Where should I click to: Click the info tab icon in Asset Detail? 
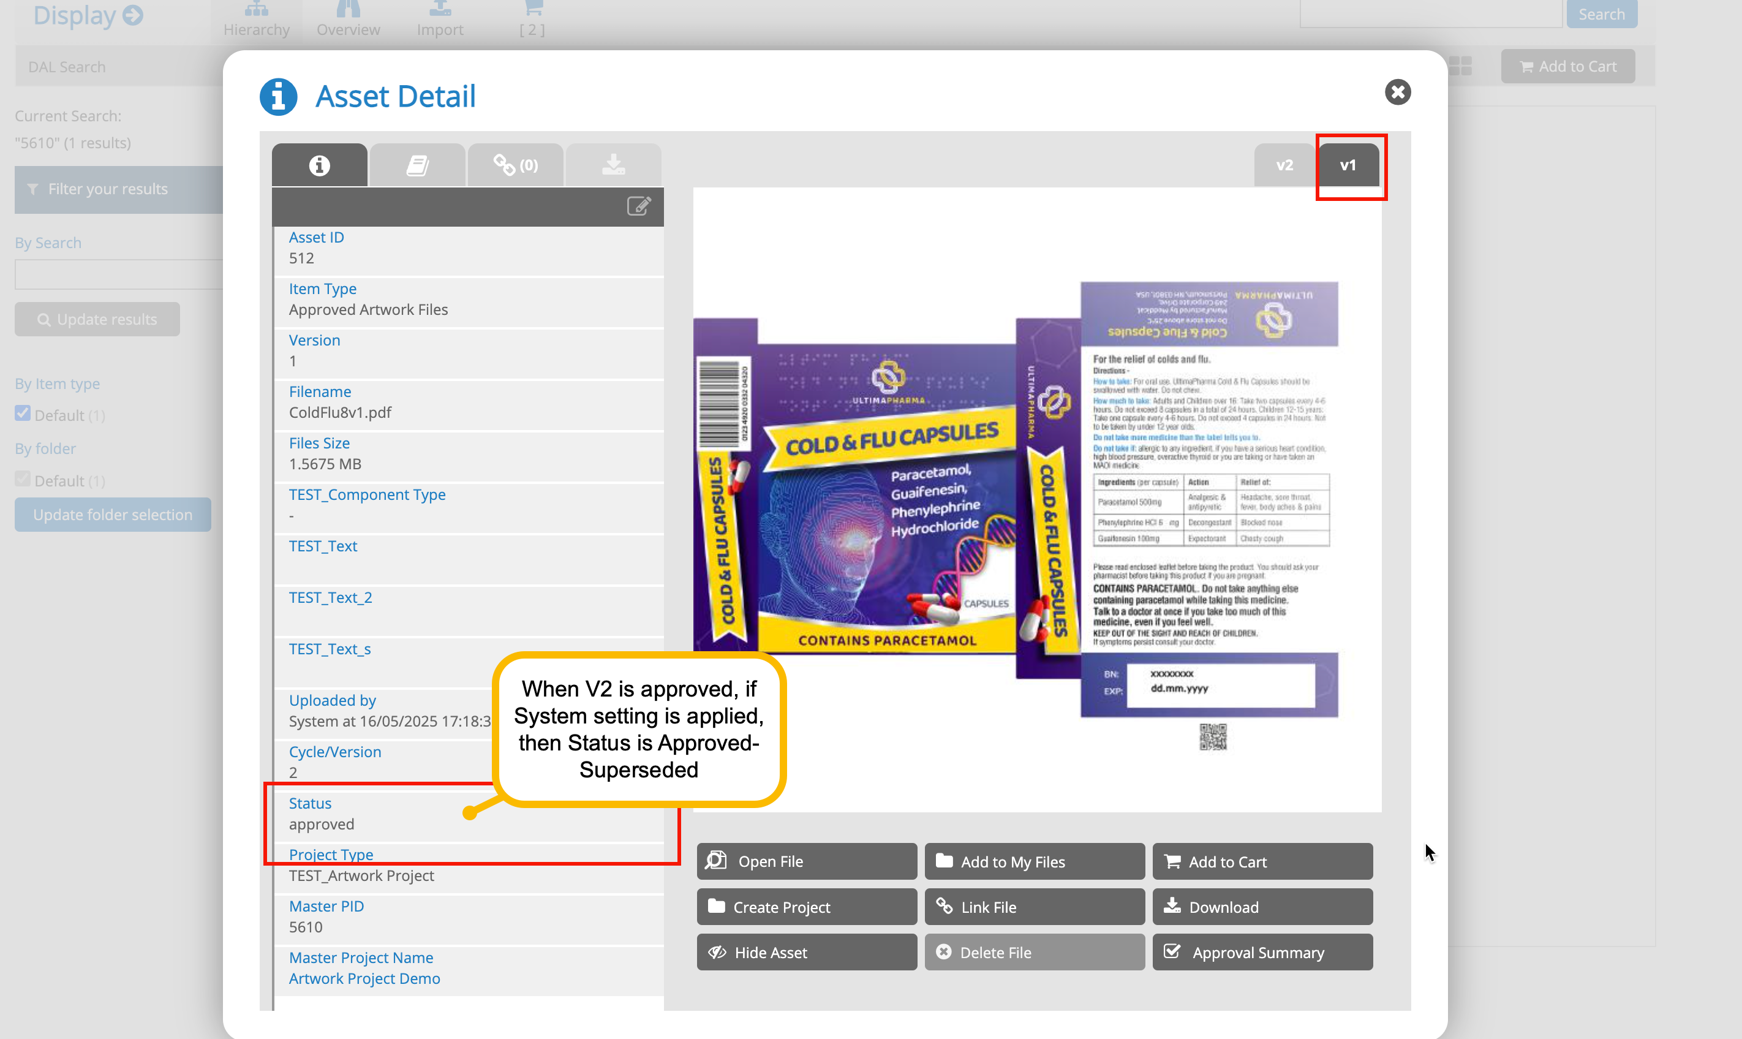tap(319, 165)
